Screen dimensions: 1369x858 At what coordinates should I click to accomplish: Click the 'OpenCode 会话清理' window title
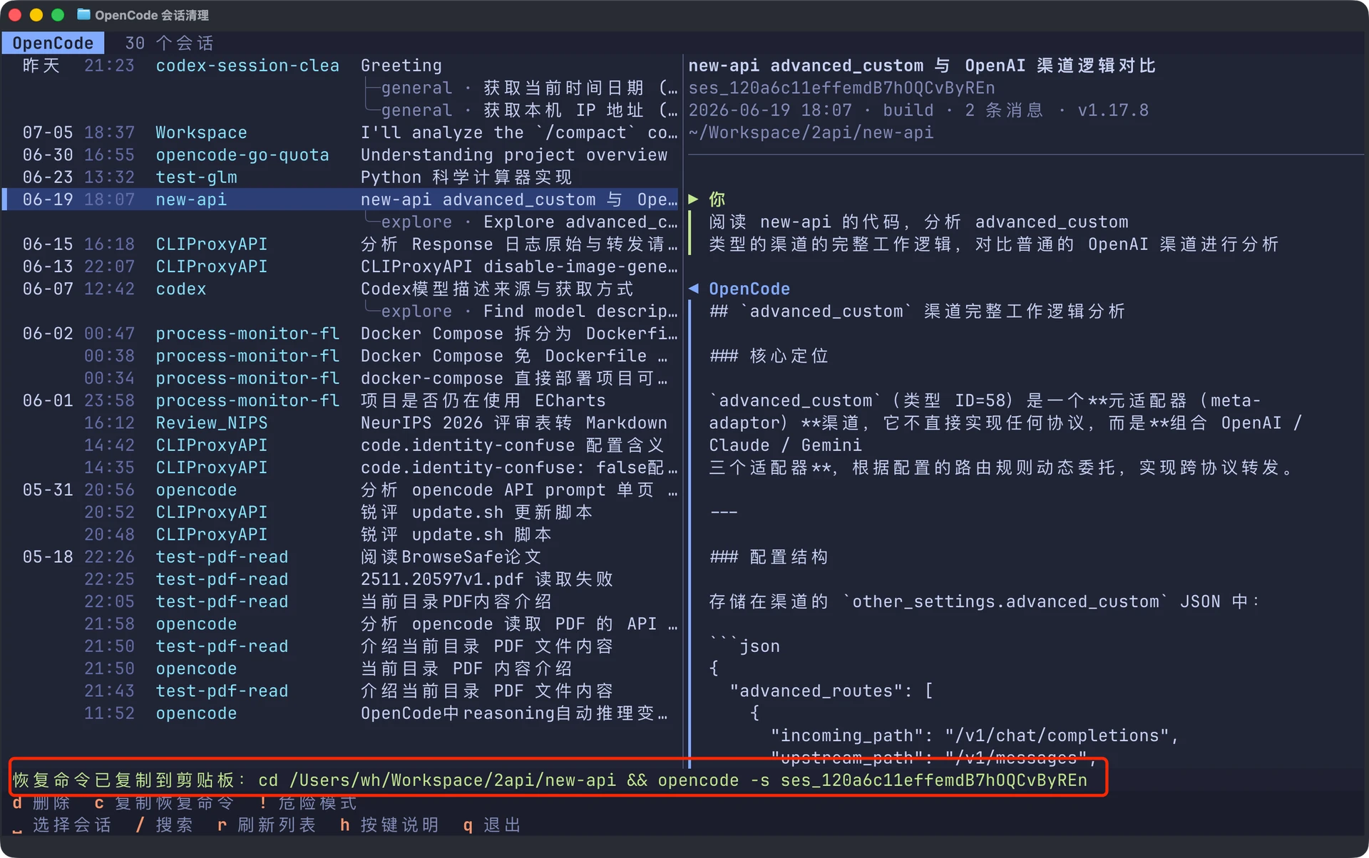pyautogui.click(x=152, y=15)
